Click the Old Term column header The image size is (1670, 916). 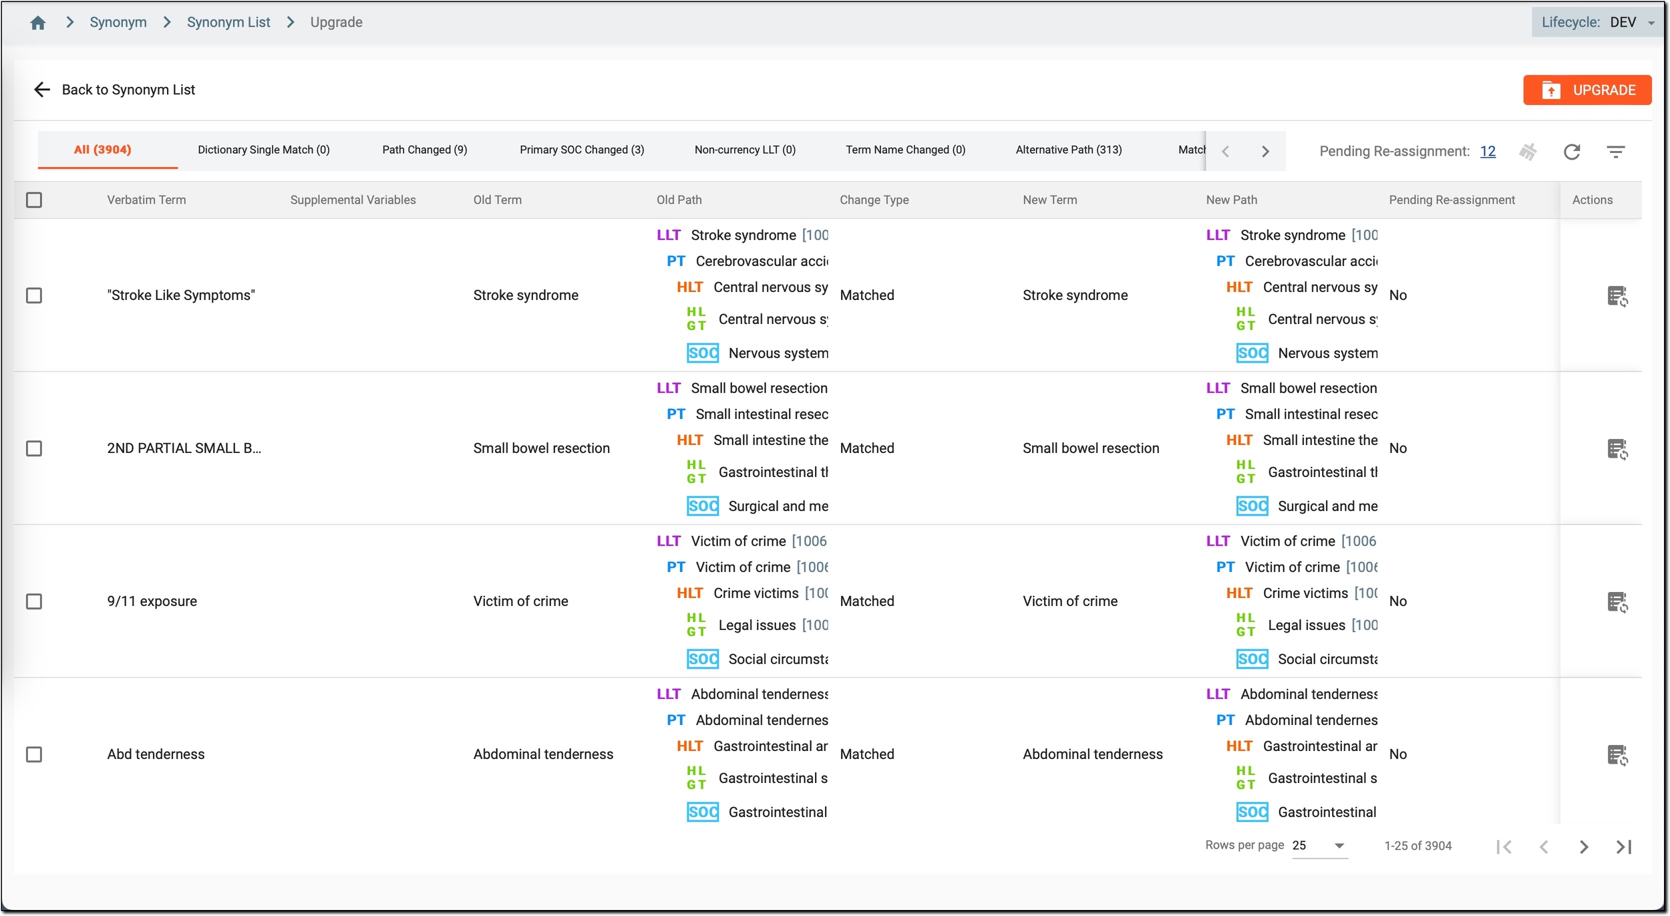click(497, 200)
